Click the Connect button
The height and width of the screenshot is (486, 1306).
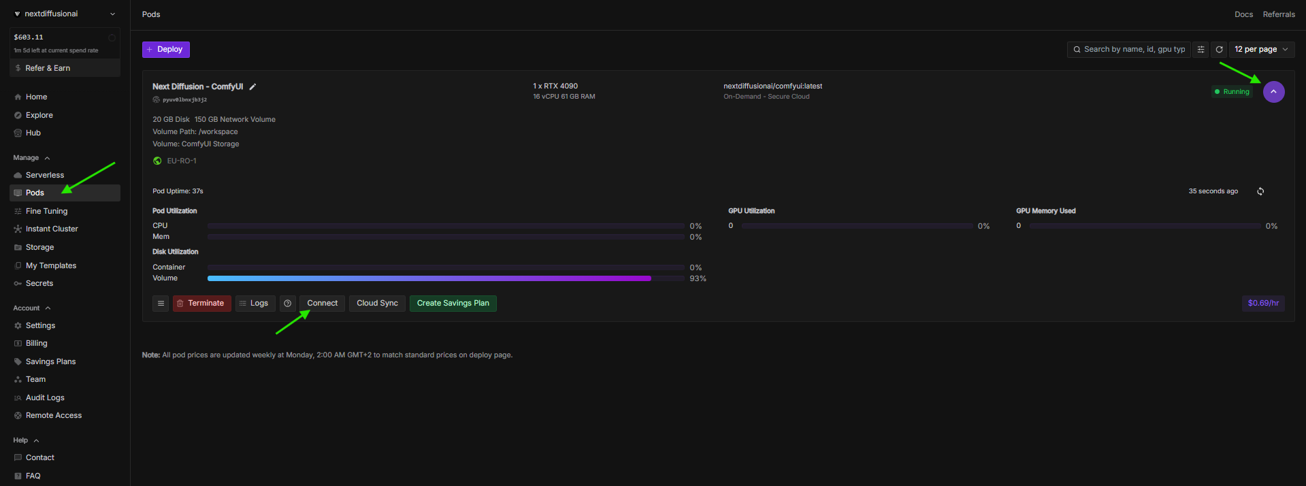click(x=322, y=304)
